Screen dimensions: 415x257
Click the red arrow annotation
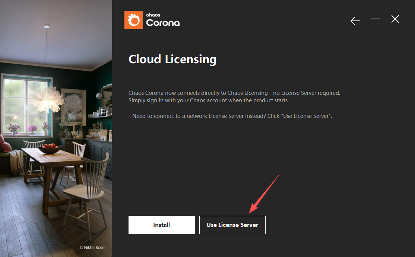(x=264, y=194)
